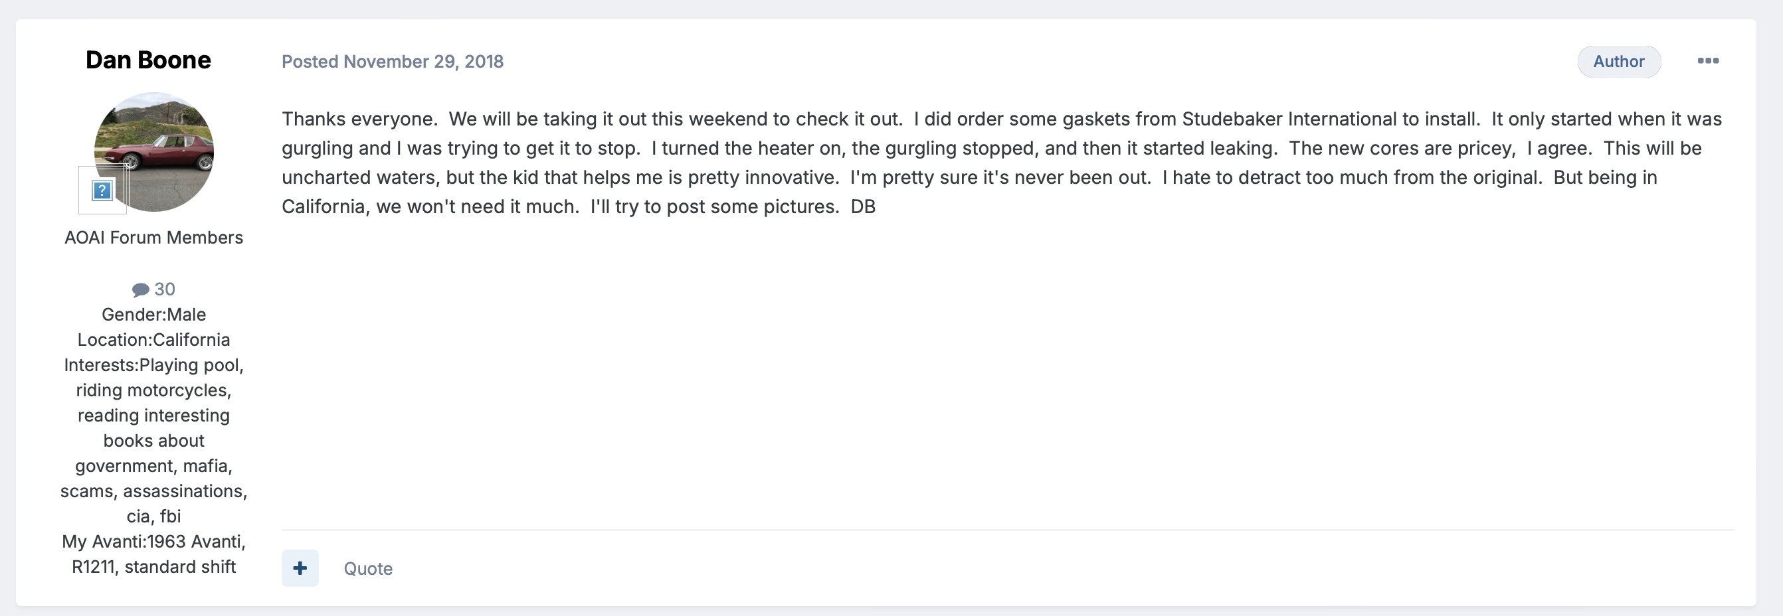Click the Author badge
This screenshot has width=1783, height=616.
point(1618,62)
